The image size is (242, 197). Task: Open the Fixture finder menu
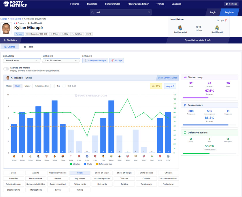113,4
